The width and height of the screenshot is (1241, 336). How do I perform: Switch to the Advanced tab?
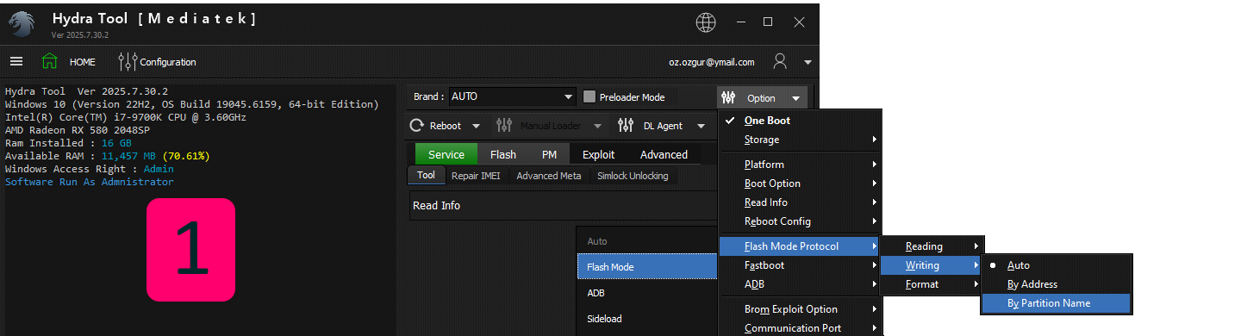point(664,154)
